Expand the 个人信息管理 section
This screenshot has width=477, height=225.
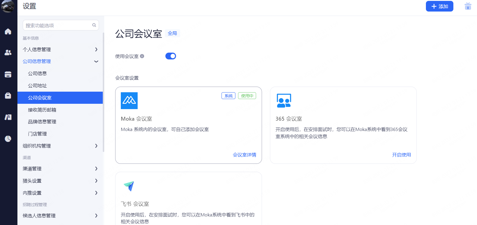60,49
